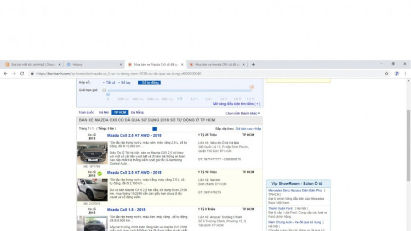Open first Mazda Cx5 2.5 AT AWD listing
The width and height of the screenshot is (411, 231).
tap(134, 136)
